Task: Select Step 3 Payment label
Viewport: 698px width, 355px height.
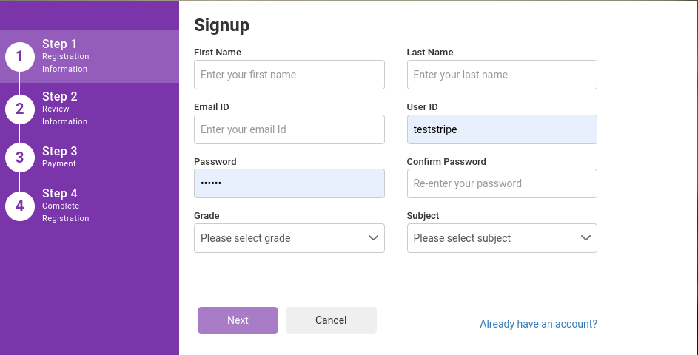Action: (59, 157)
